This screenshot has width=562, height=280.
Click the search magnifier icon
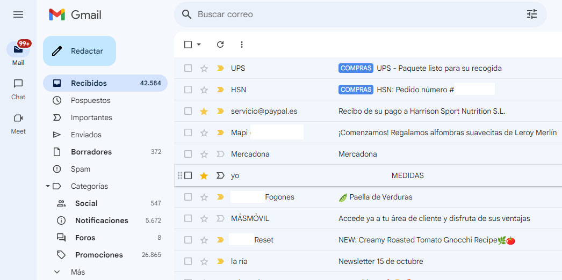tap(187, 14)
